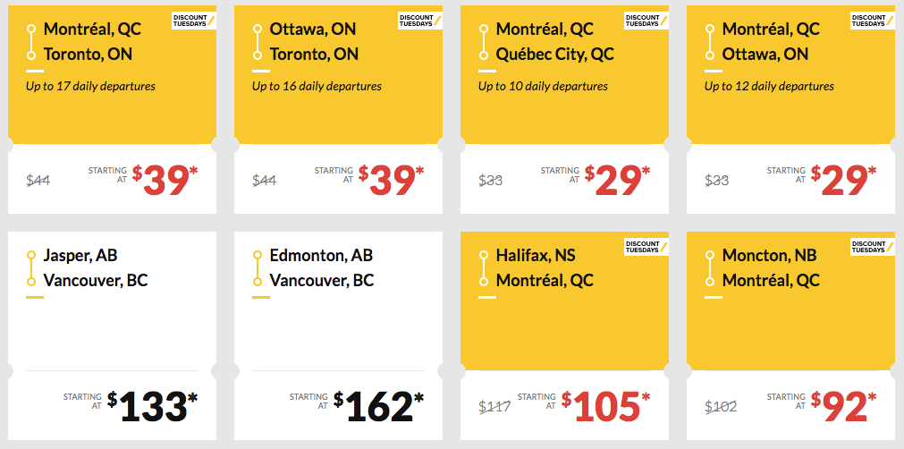Open the Montréal, QC to Toronto, ON route
The image size is (904, 449).
click(x=88, y=41)
